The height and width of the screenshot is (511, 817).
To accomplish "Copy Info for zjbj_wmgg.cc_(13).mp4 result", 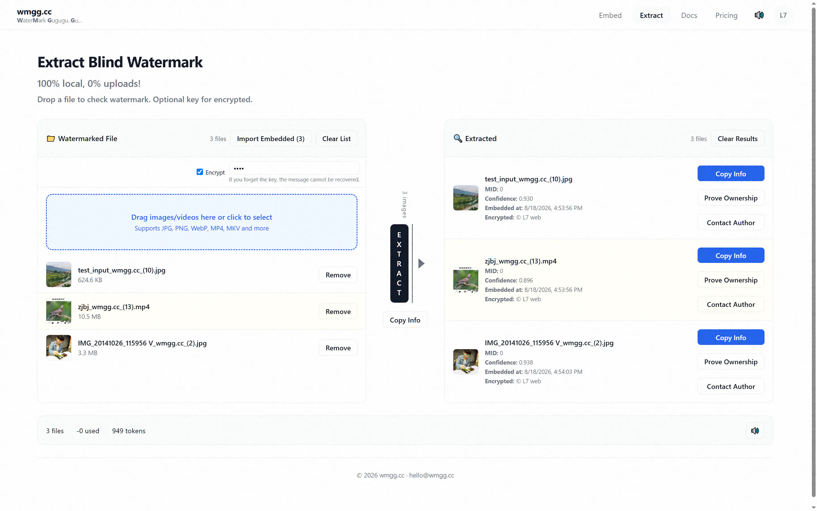I will (730, 255).
